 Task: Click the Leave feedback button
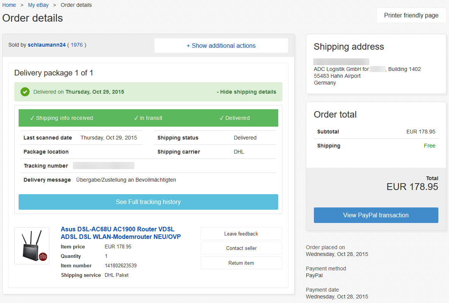pyautogui.click(x=241, y=234)
